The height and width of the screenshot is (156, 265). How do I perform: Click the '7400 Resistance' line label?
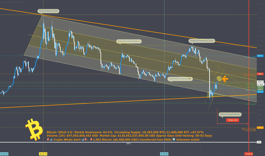coord(250,75)
